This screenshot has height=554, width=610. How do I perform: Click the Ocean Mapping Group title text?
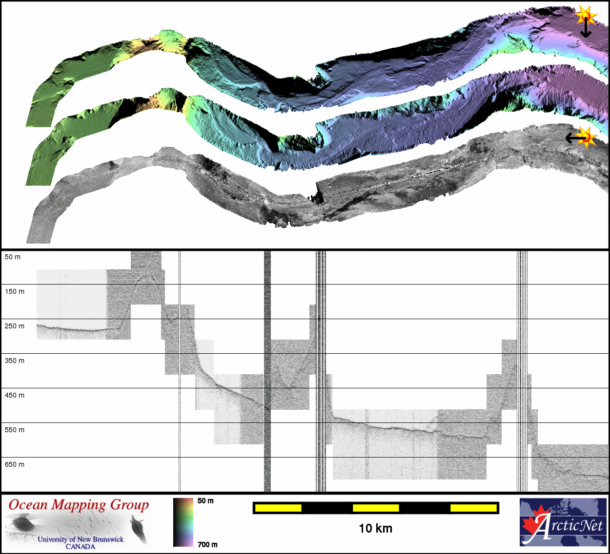79,505
